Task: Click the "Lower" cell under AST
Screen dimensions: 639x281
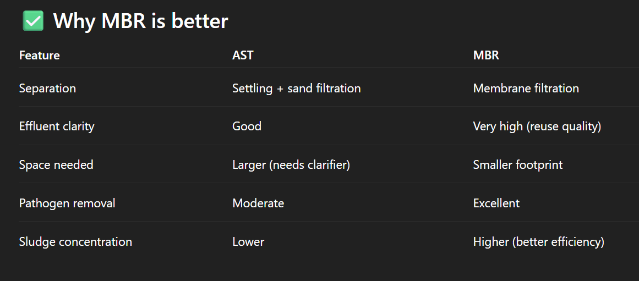Action: point(248,242)
